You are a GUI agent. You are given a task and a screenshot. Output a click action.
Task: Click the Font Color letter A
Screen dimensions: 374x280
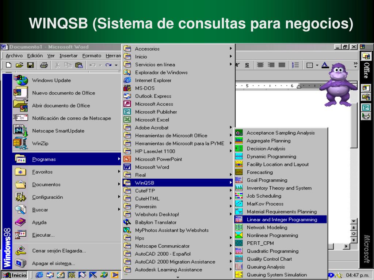[325, 65]
